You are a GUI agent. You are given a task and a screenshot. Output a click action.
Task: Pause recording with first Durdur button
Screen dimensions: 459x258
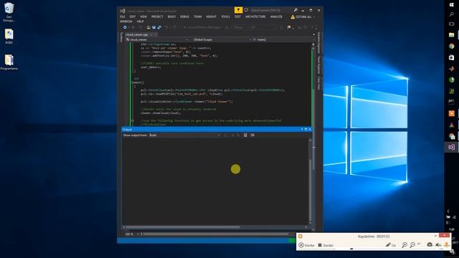[x=306, y=245]
